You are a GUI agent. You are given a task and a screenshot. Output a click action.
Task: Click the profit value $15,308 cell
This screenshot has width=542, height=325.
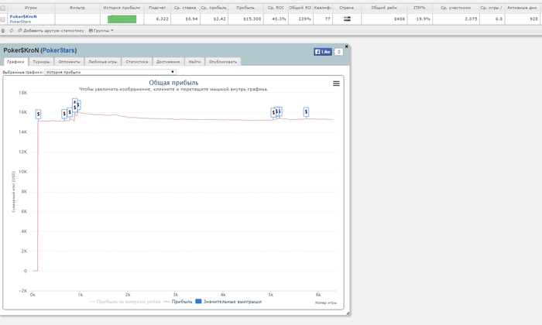(245, 19)
